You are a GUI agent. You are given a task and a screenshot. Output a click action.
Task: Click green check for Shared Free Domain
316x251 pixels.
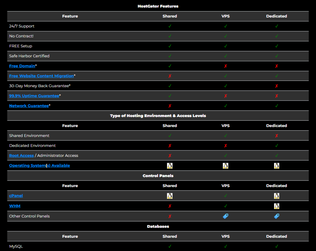[x=170, y=66]
